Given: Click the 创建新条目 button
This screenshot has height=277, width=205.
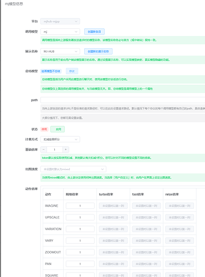Looking at the screenshot, I should 94,32.
